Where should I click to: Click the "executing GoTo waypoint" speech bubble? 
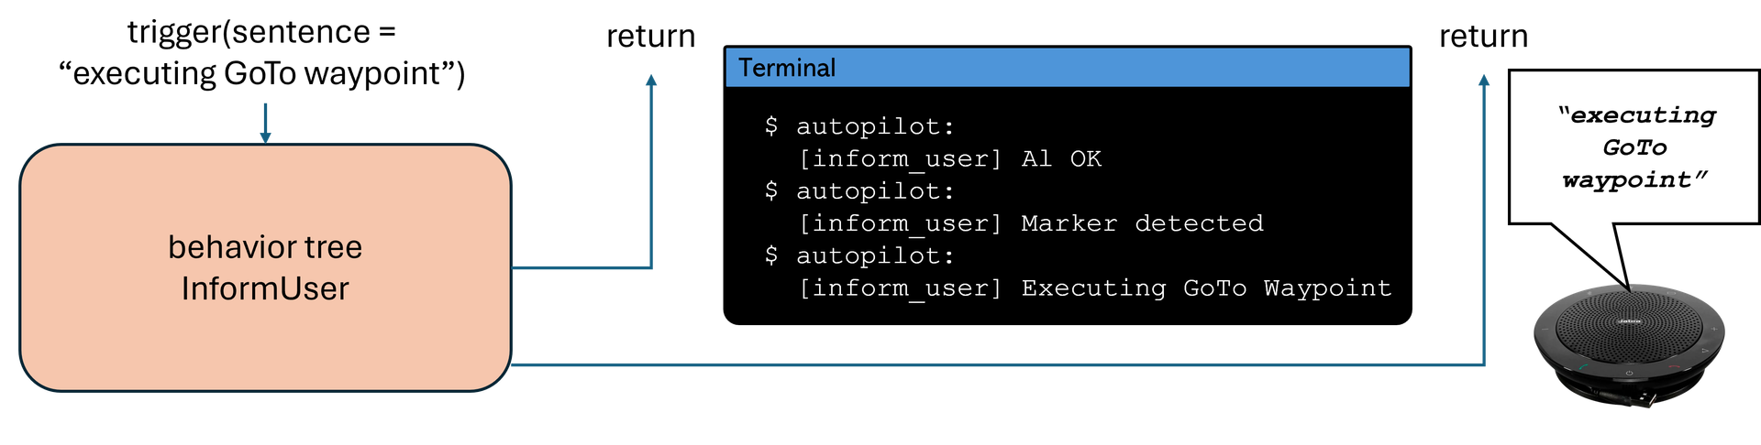pos(1634,147)
